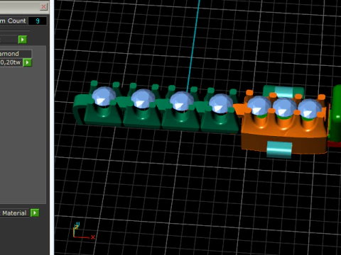Select the first gem on the green link
This screenshot has width=341, height=255.
tap(104, 96)
